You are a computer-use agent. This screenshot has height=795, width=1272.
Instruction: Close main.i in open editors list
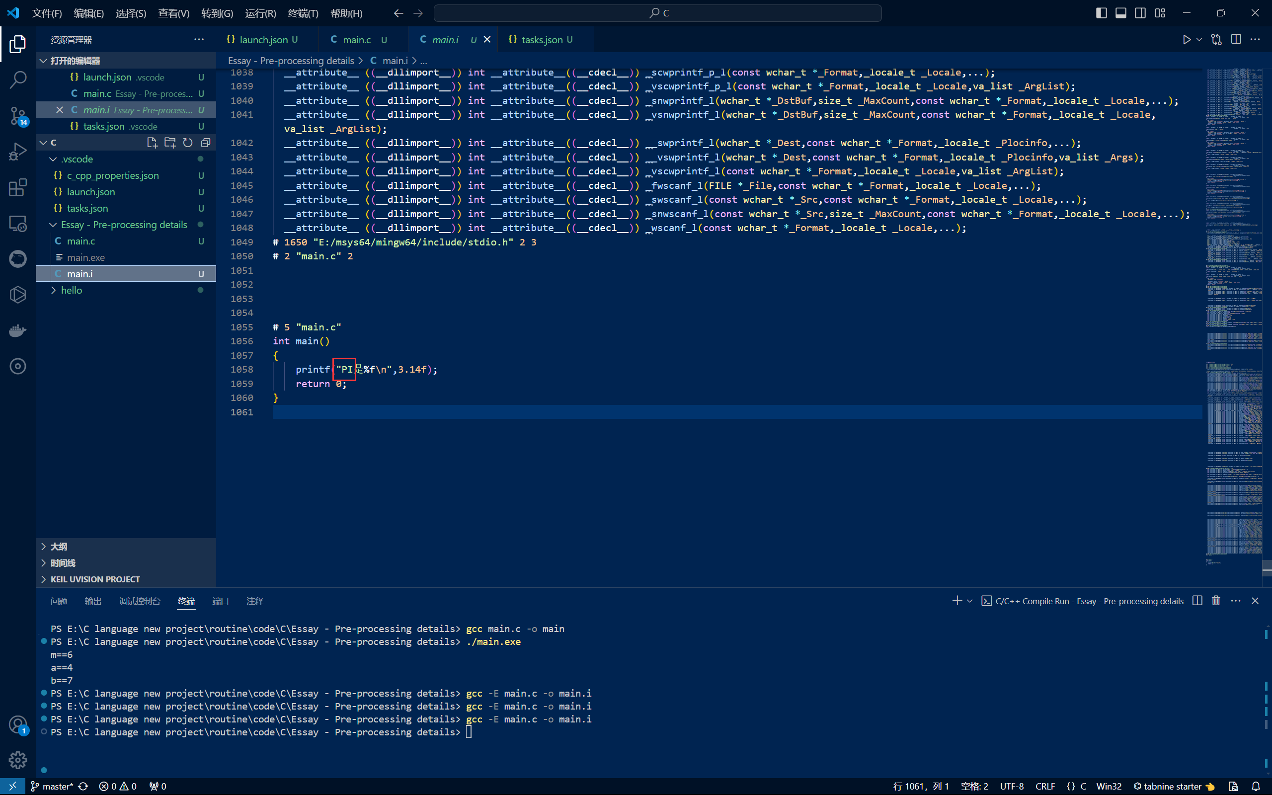[x=60, y=110]
